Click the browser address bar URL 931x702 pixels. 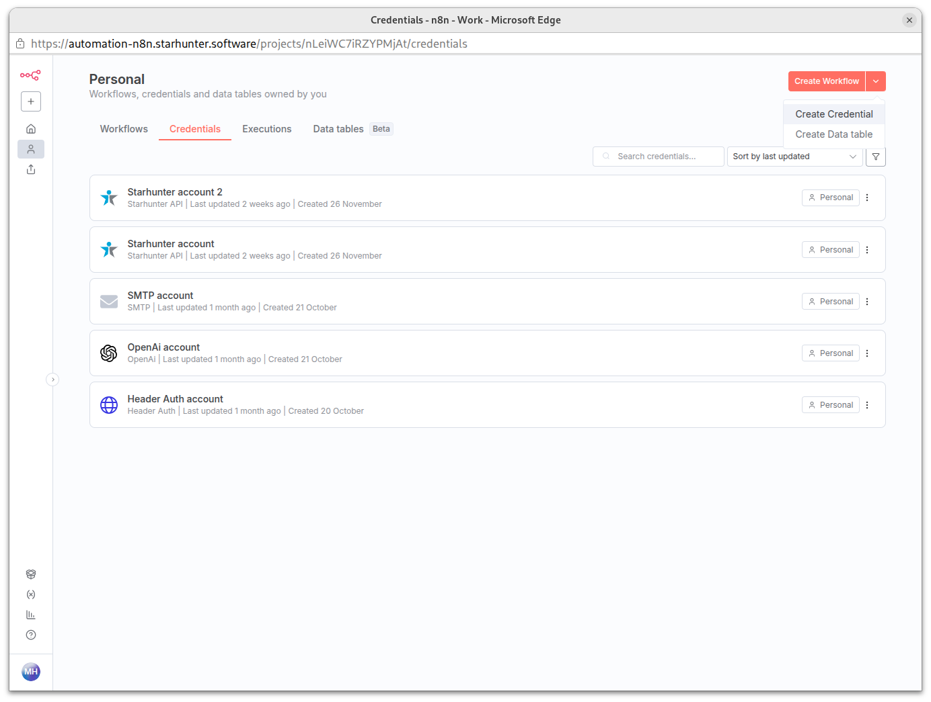250,44
